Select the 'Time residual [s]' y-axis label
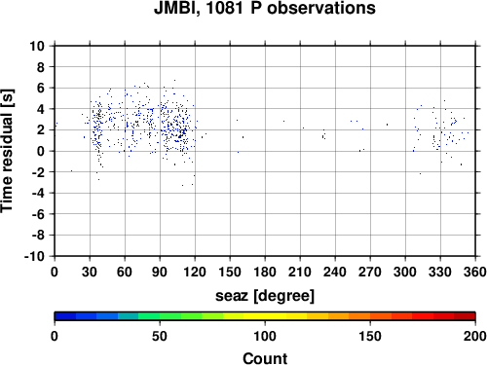The image size is (487, 365). (7, 151)
